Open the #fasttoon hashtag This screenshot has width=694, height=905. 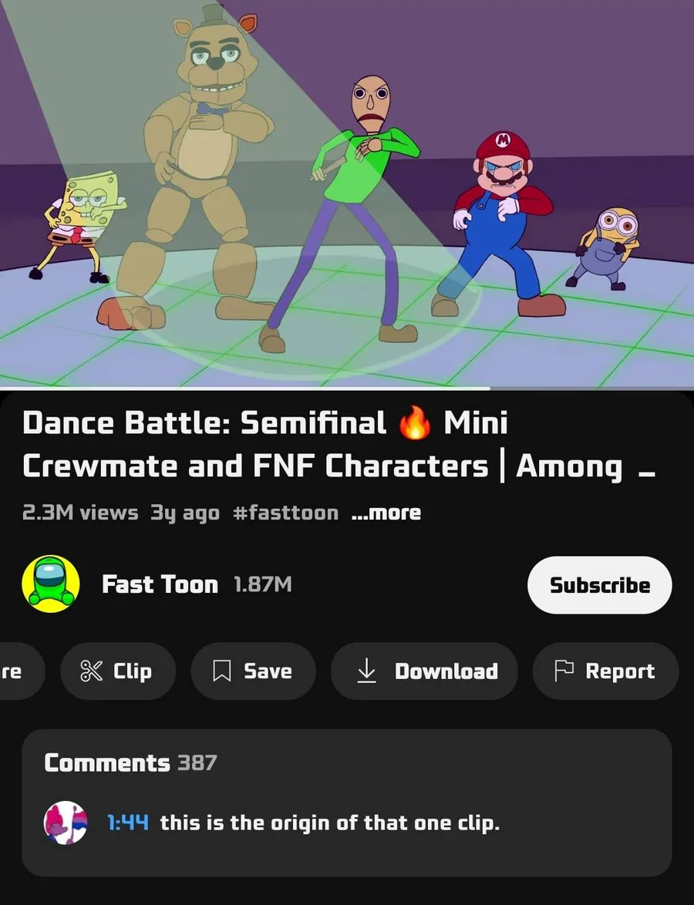point(285,513)
